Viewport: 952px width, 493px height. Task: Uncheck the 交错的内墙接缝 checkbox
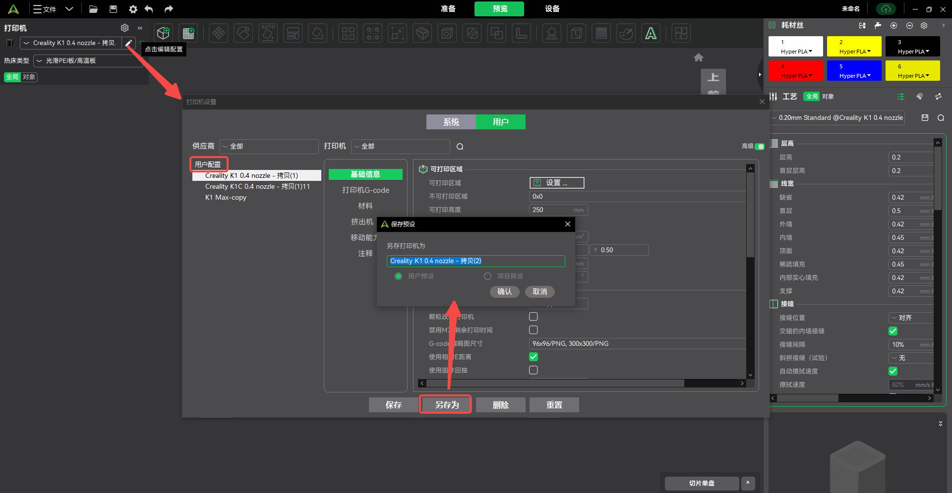click(893, 330)
